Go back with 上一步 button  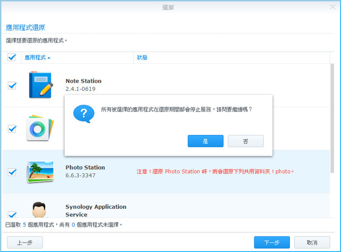pos(25,242)
